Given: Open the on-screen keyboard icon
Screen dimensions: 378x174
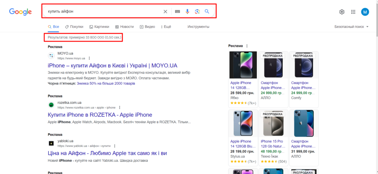Looking at the screenshot, I should tap(178, 11).
